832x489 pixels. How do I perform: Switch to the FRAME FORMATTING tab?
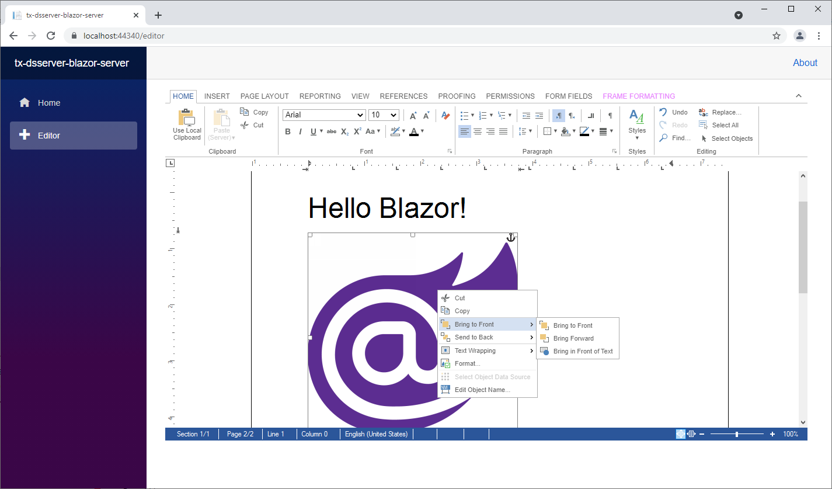click(x=639, y=96)
